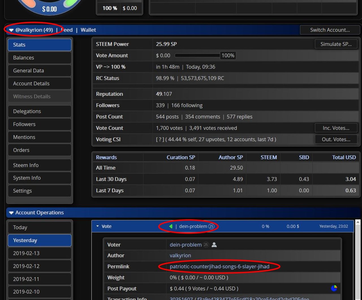This screenshot has width=362, height=300.
Task: Select the Yesterday operations tab
Action: 40,240
